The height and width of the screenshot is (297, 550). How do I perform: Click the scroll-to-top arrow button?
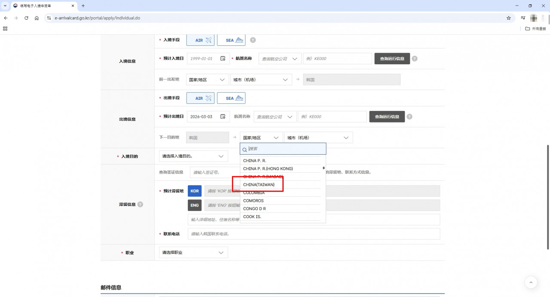click(x=531, y=282)
